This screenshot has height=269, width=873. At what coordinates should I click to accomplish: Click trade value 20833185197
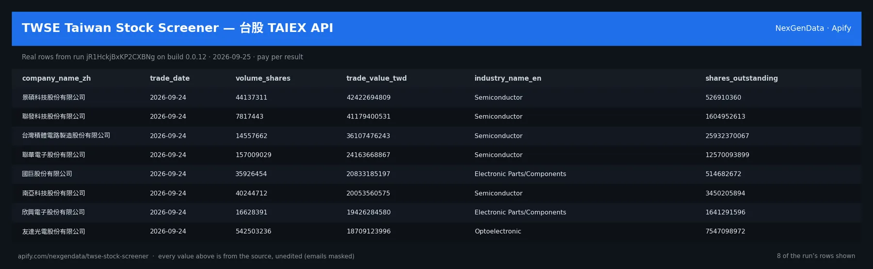[368, 174]
